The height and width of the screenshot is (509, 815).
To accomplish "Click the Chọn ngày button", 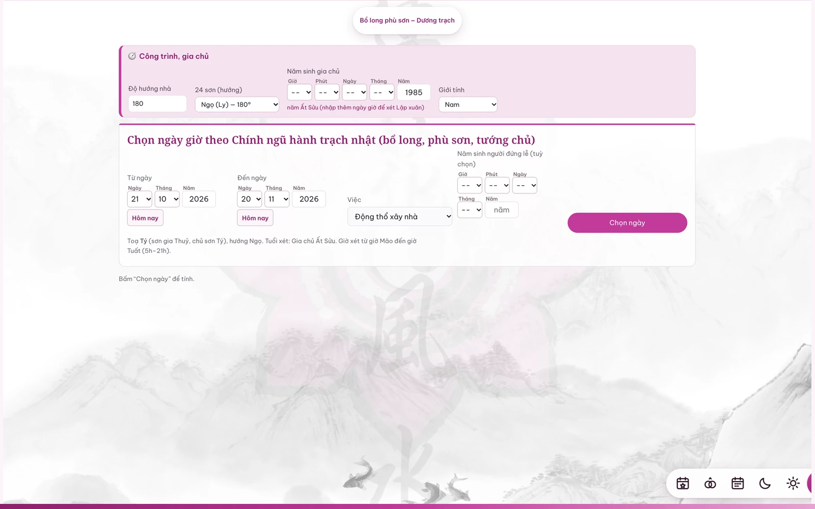I will (x=627, y=223).
